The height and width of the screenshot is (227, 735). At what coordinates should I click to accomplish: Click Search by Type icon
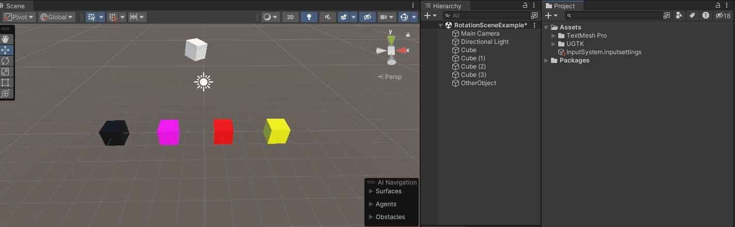click(x=680, y=16)
